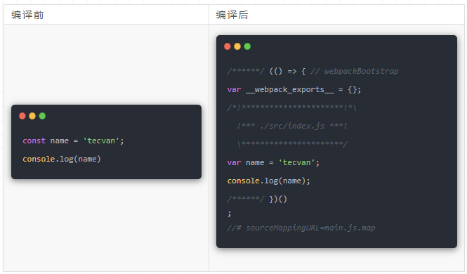Click the yellow dot in the 编译后 code window
Viewport: 467px width, 274px height.
pyautogui.click(x=237, y=46)
